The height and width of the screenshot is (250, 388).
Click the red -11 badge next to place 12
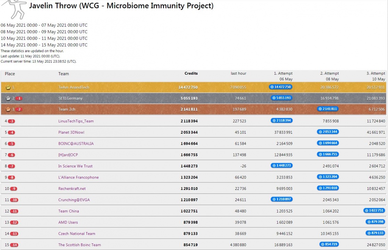coord(14,211)
